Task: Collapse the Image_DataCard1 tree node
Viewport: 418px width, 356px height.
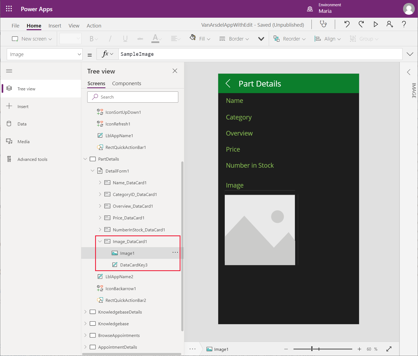Action: click(x=100, y=241)
